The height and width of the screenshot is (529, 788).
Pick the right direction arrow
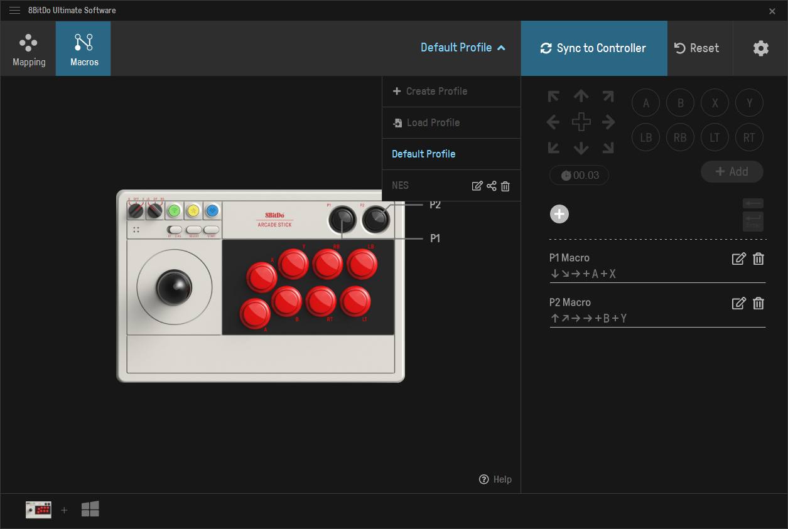click(608, 122)
